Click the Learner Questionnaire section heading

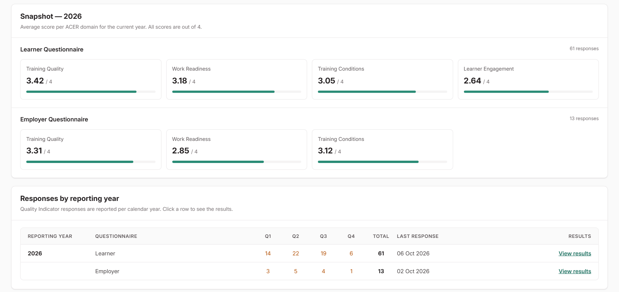[52, 49]
